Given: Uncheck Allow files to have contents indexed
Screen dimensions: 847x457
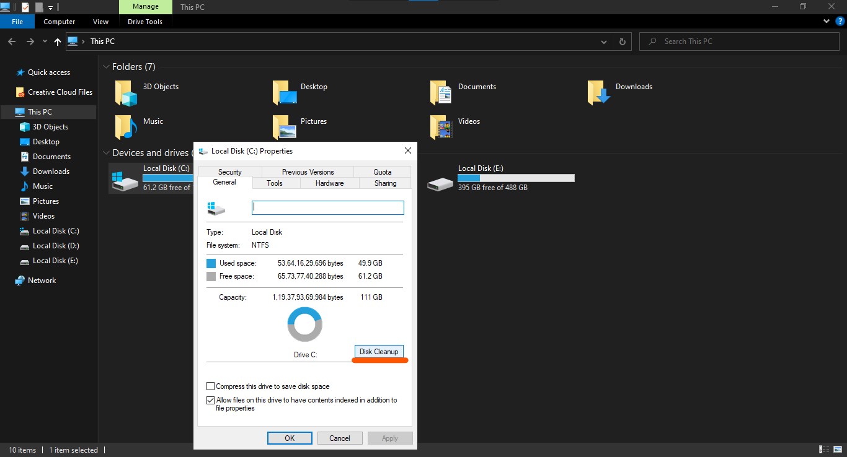Looking at the screenshot, I should (x=211, y=400).
